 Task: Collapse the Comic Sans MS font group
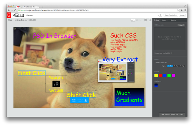(x=155, y=63)
